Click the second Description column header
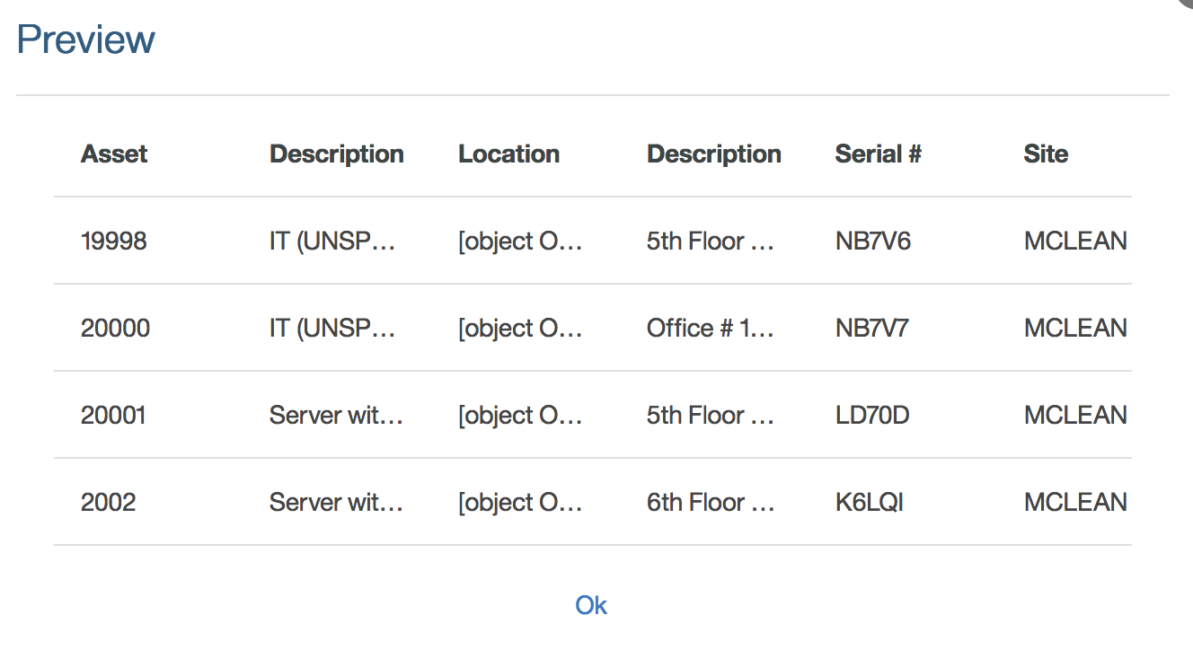 [713, 154]
